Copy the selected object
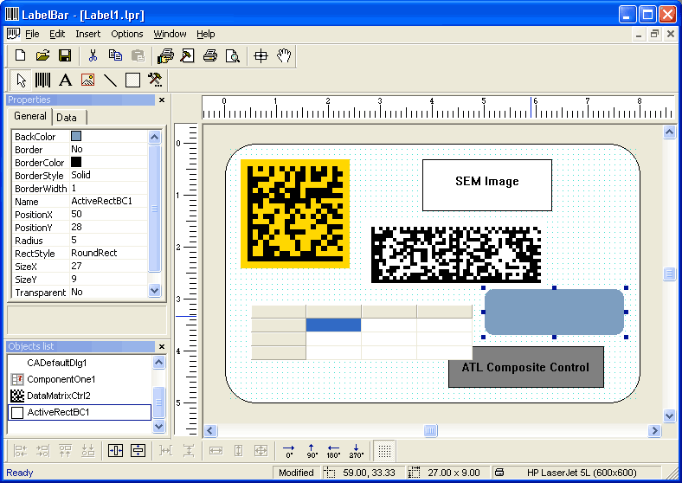Image resolution: width=682 pixels, height=483 pixels. coord(115,55)
